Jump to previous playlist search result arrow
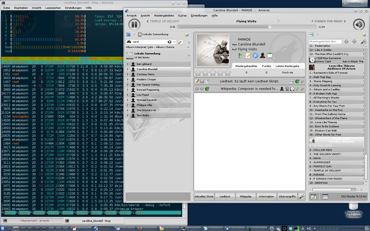 [346, 42]
